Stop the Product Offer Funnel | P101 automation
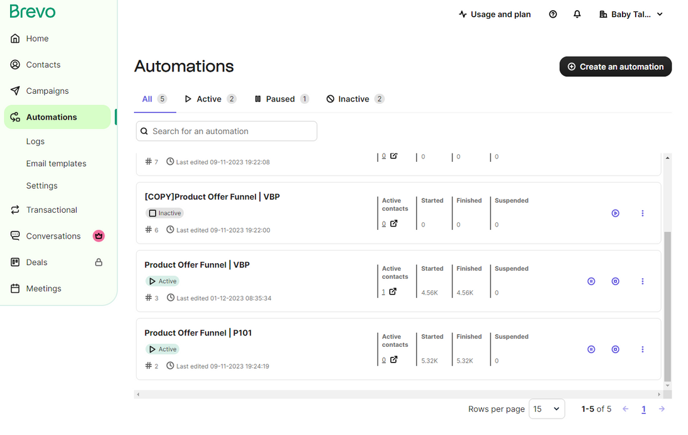688x435 pixels. tap(616, 349)
